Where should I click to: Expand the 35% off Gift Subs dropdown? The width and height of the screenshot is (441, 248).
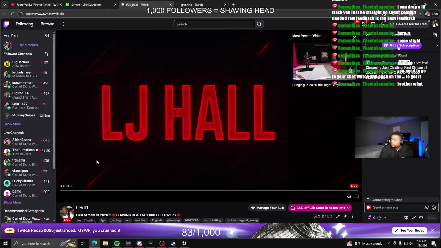[x=348, y=208]
